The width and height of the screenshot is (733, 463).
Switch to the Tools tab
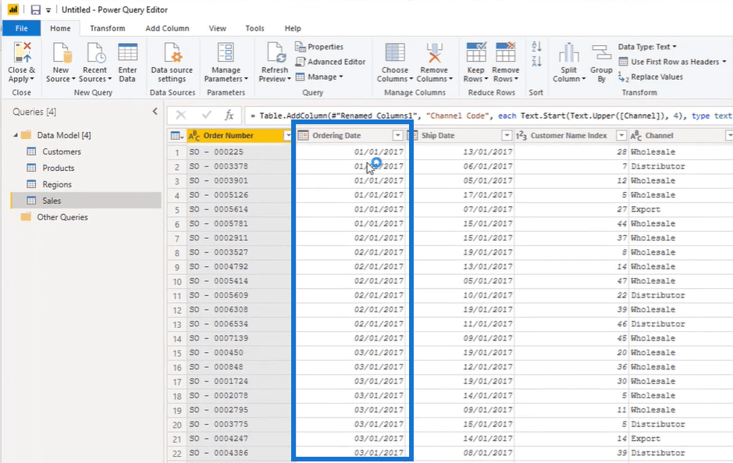point(254,28)
